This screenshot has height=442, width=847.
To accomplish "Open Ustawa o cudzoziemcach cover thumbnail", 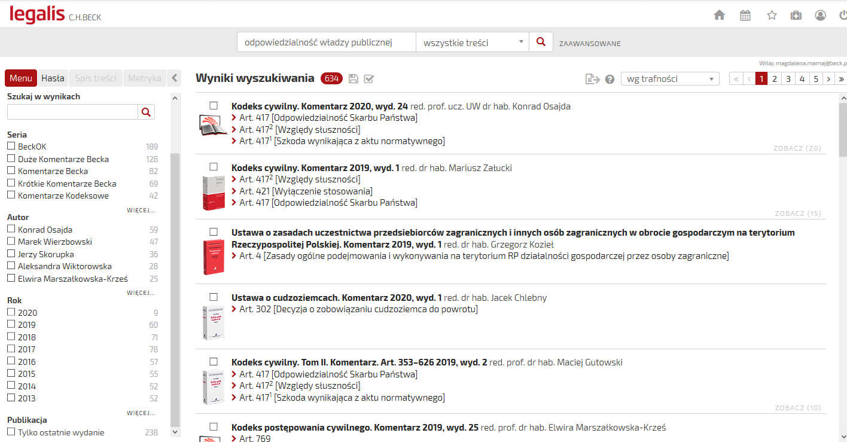I will [x=214, y=322].
